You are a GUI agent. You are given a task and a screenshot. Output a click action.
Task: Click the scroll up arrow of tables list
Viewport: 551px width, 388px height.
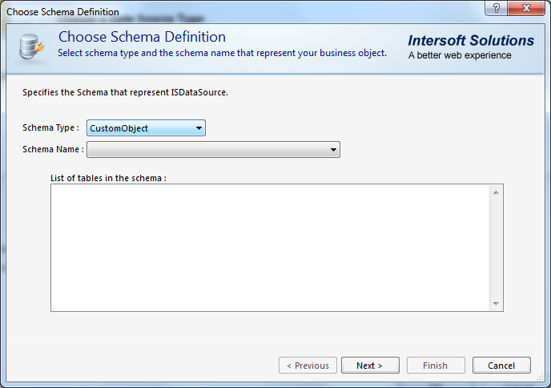tap(497, 192)
